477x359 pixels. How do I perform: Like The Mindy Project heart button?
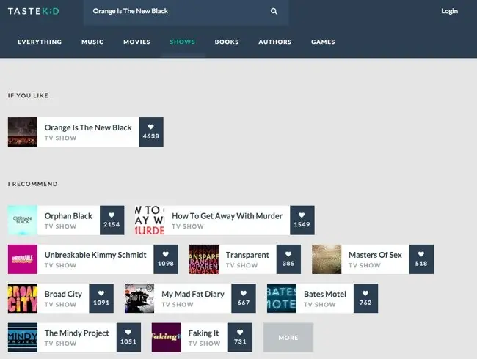point(128,338)
